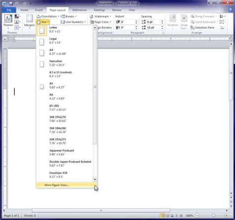
Task: Select Web Layout view icon
Action: click(x=172, y=216)
